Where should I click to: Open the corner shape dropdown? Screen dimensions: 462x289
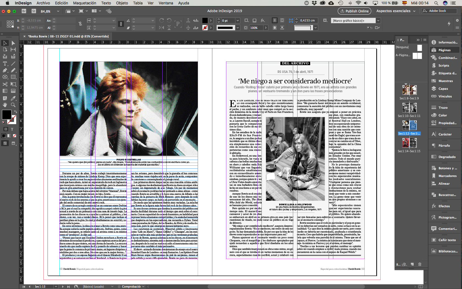coord(315,28)
